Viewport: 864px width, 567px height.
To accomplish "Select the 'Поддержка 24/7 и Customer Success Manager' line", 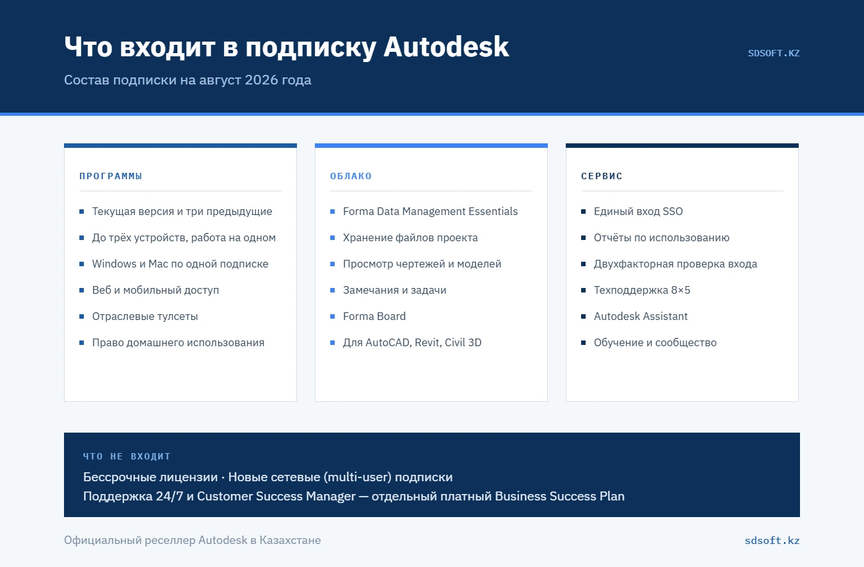I will pyautogui.click(x=353, y=496).
